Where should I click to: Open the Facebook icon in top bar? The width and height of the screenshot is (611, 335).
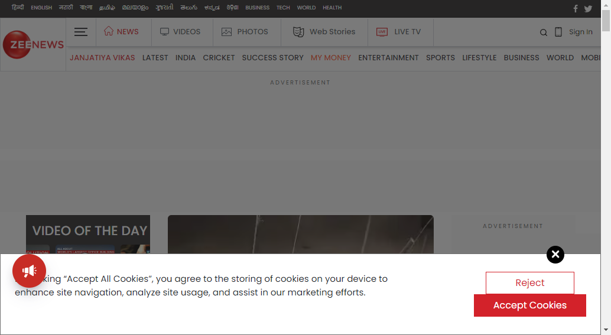[576, 9]
